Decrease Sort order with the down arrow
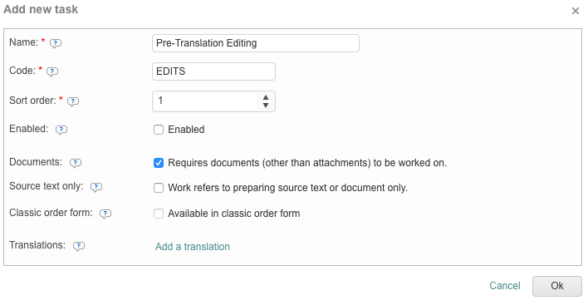588x305 pixels. coord(266,105)
